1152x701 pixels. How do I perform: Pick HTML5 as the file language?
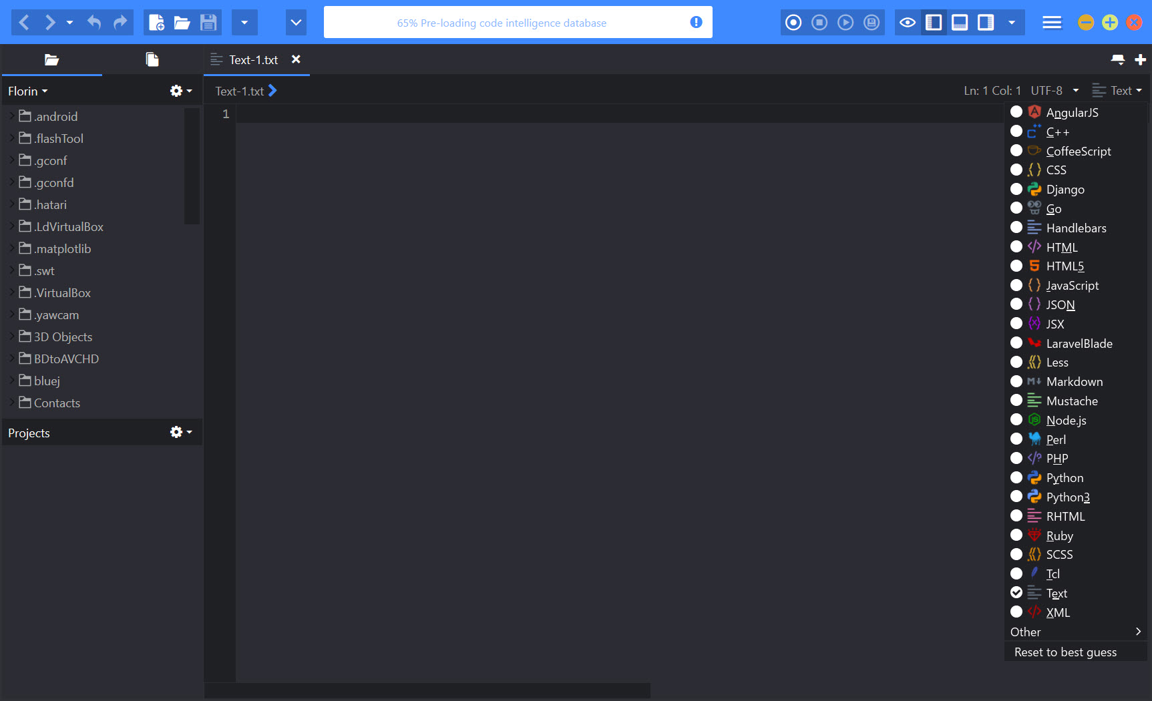1075,266
